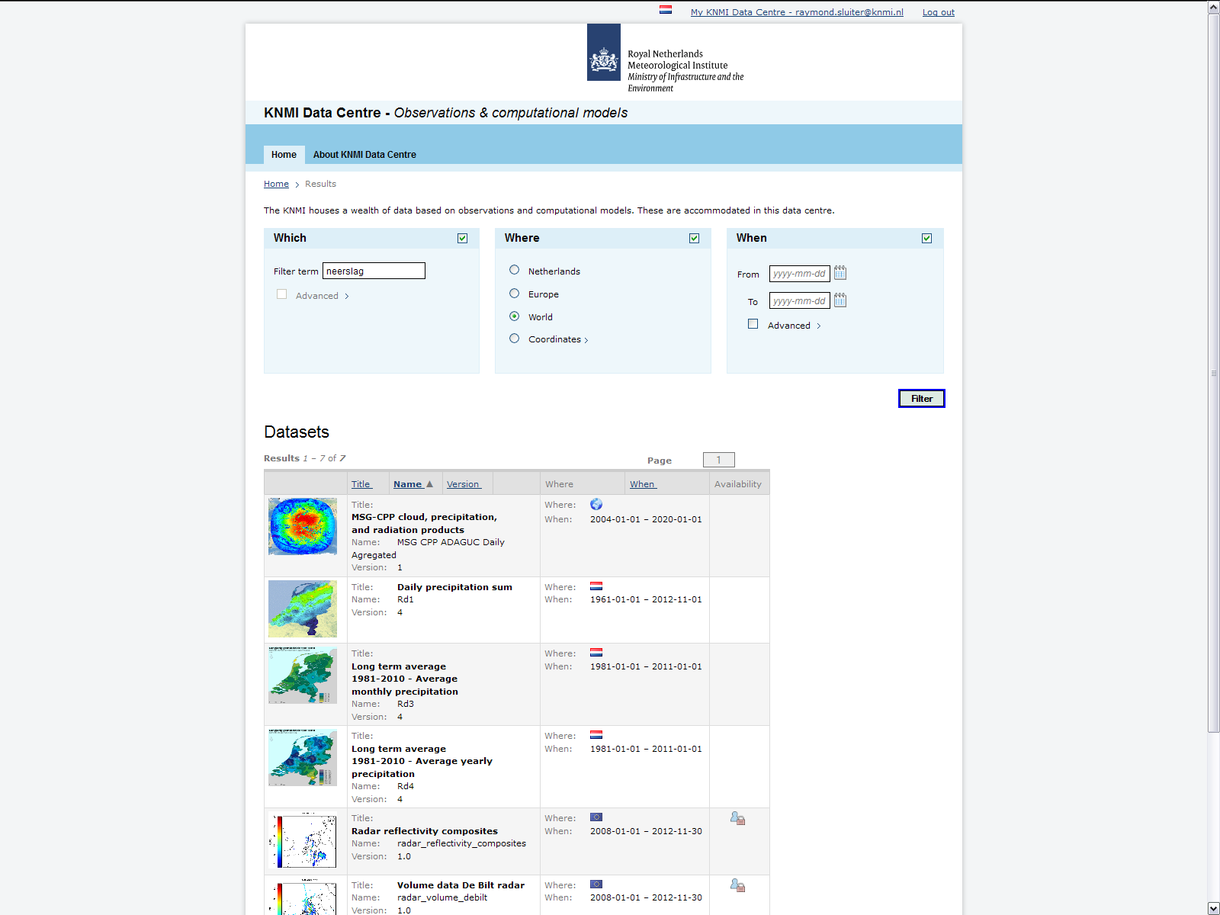
Task: Click the Radar reflectivity composites title
Action: 425,831
